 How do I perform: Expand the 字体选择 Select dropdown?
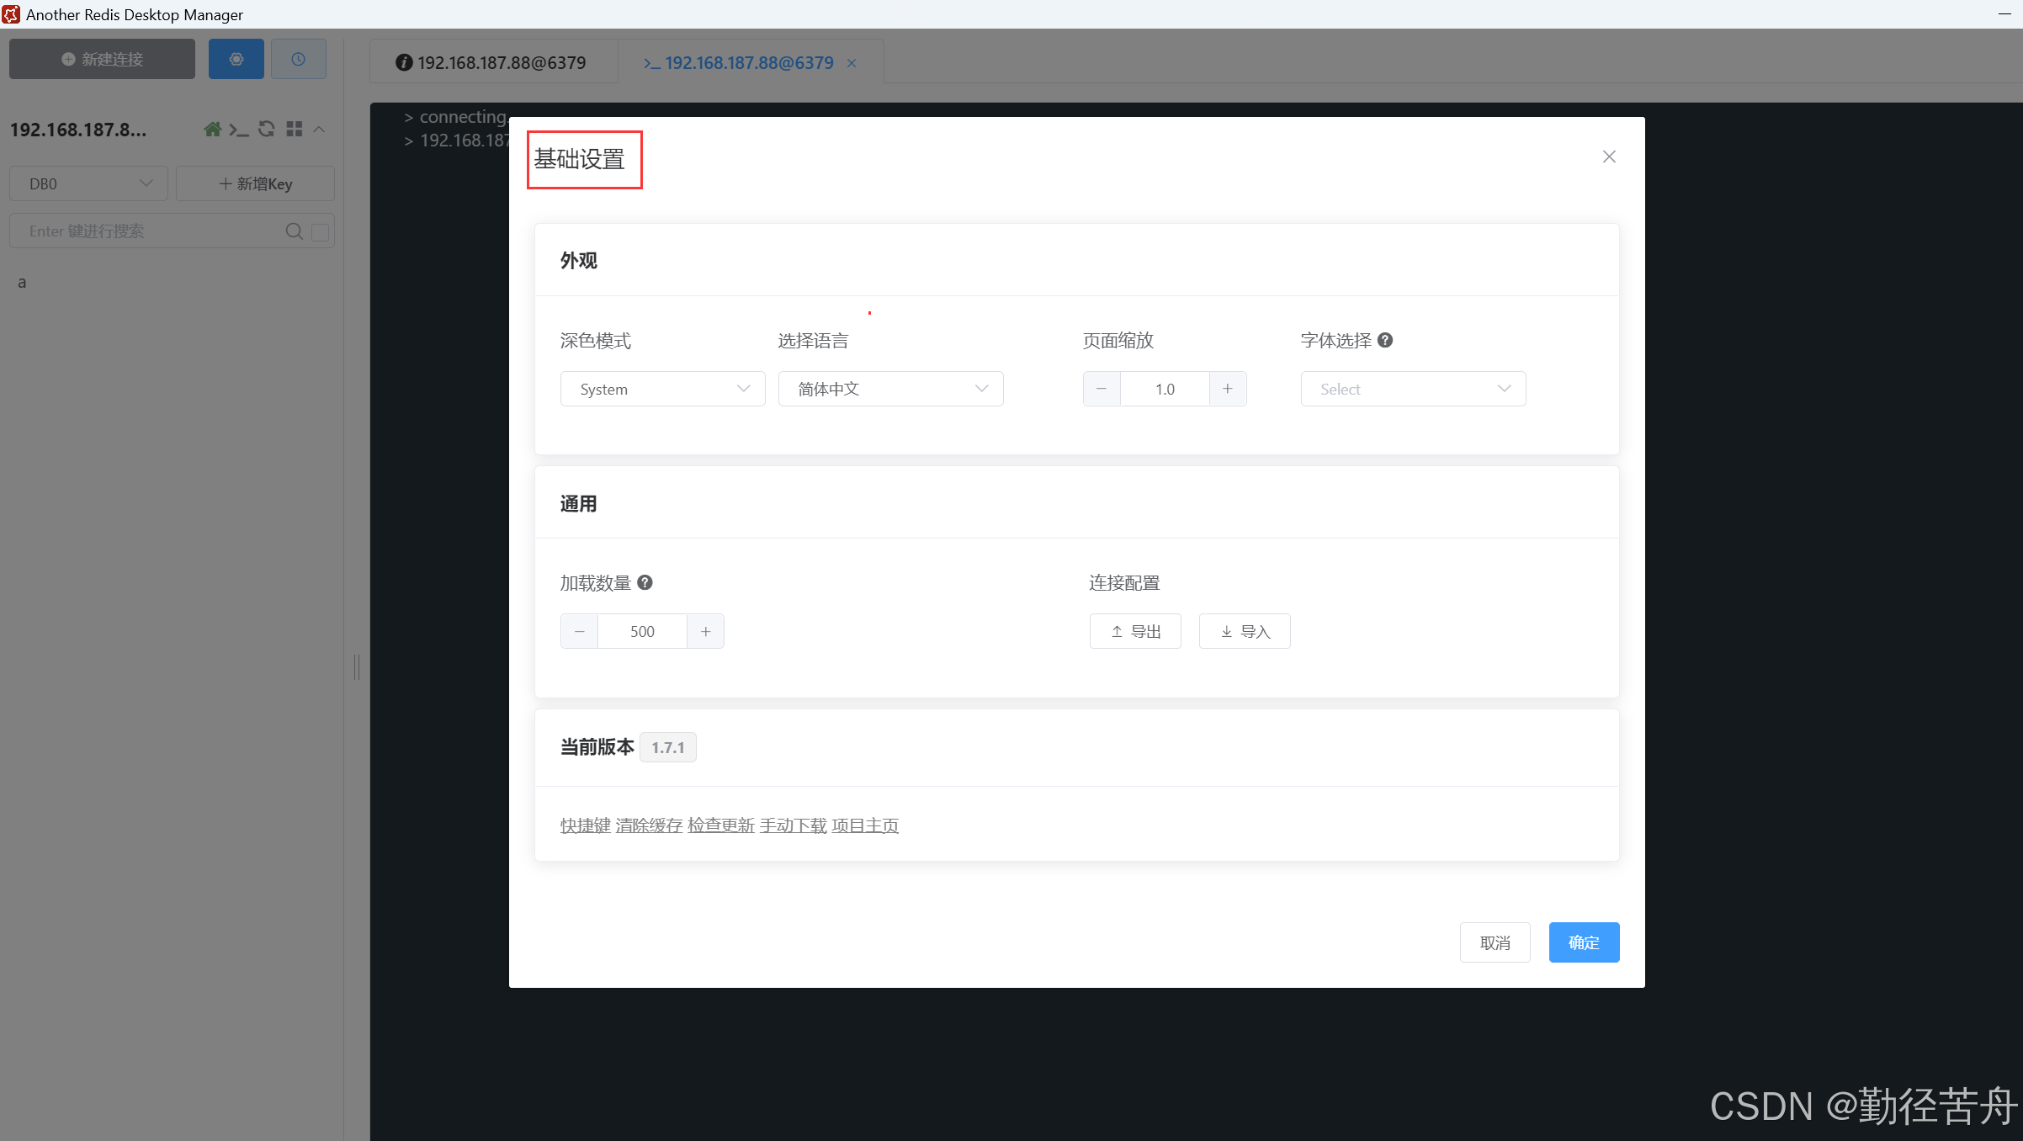1413,389
